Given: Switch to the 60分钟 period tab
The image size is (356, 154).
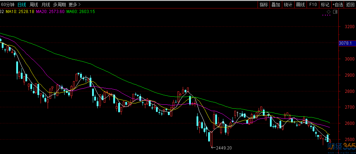Looking at the screenshot, I should pyautogui.click(x=8, y=5).
